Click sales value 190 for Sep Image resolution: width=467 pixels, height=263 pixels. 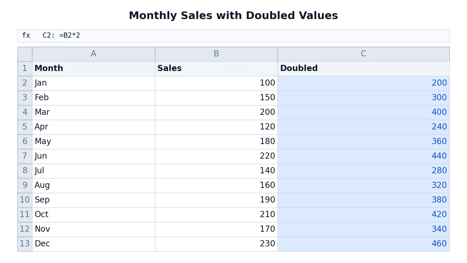coord(216,200)
